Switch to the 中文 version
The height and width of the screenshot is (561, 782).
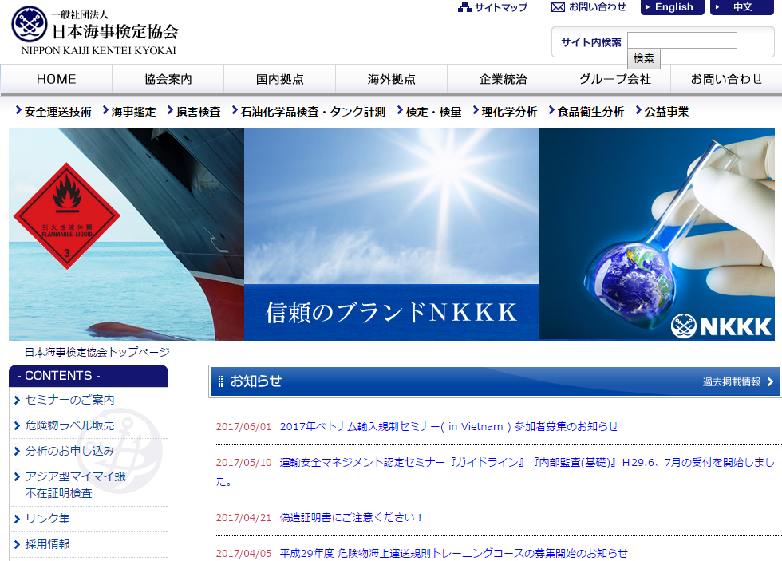click(x=741, y=7)
